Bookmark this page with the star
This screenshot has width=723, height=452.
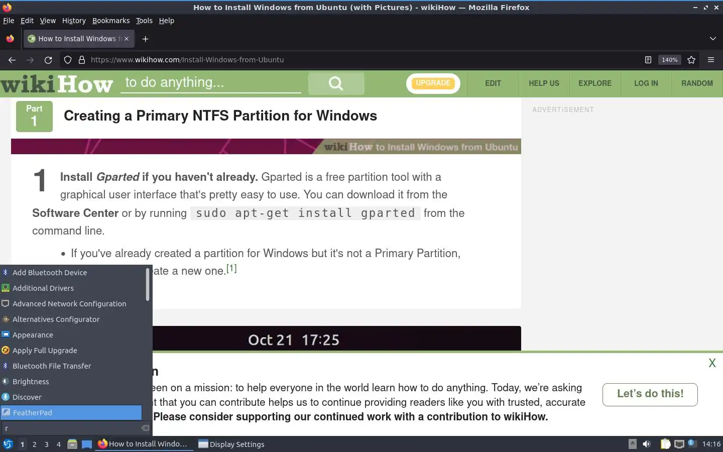tap(691, 60)
